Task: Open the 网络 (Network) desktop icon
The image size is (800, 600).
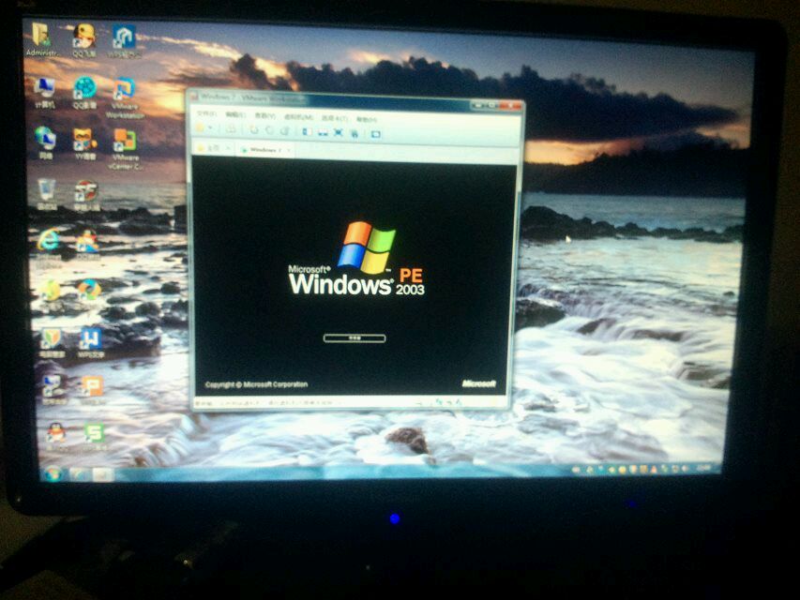Action: click(x=45, y=142)
